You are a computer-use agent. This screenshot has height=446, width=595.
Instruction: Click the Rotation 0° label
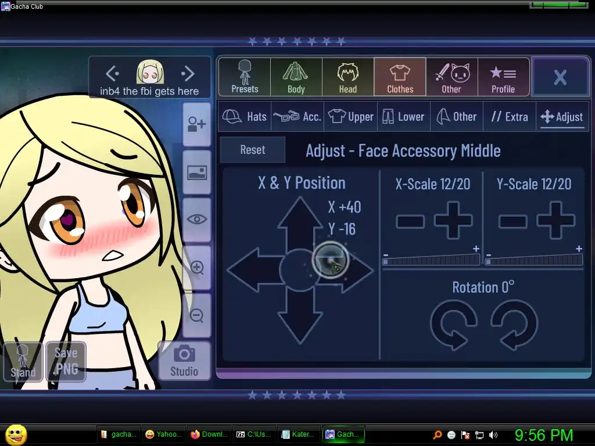click(x=483, y=287)
